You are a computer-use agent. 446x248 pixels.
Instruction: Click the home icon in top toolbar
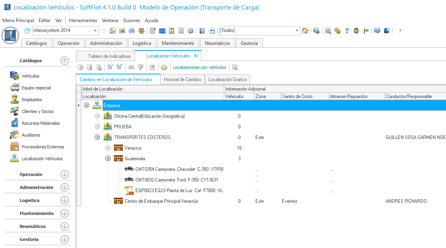pos(305,31)
